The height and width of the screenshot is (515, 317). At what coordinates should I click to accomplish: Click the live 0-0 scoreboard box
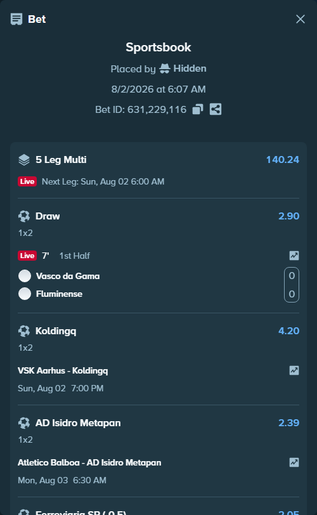click(x=292, y=285)
